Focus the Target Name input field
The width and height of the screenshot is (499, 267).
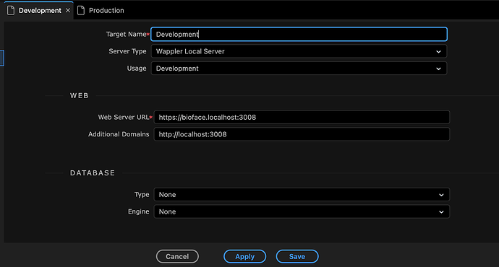coord(299,35)
